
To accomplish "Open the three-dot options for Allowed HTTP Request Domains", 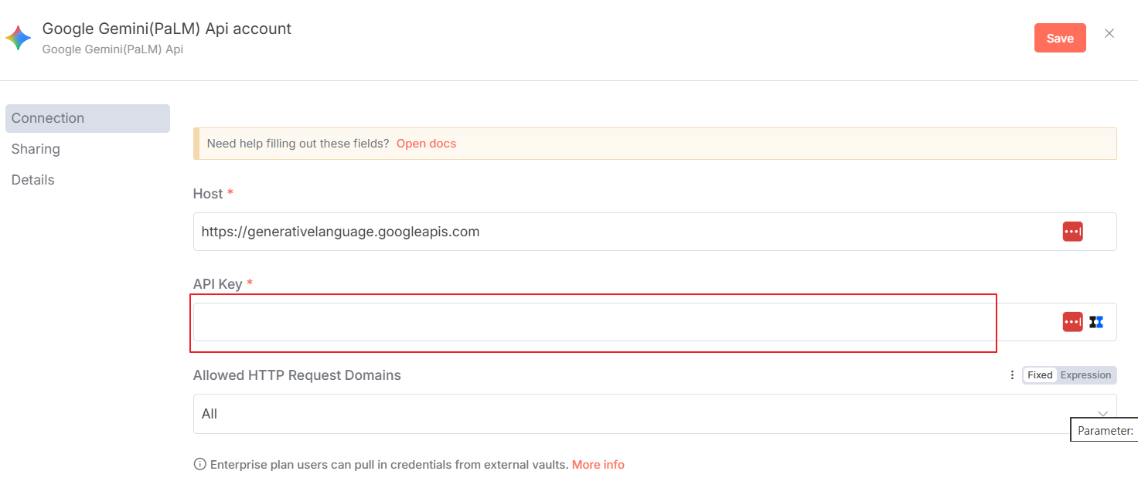I will click(1012, 375).
